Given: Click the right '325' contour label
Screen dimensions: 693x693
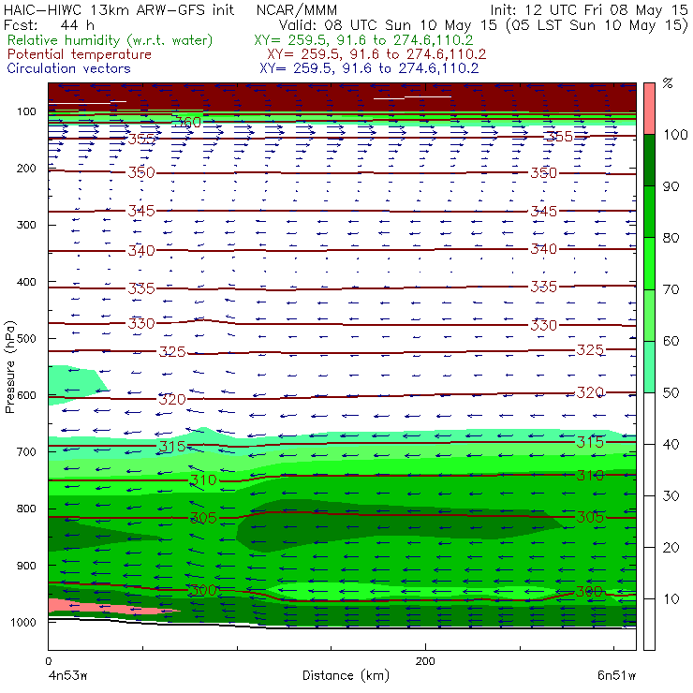Looking at the screenshot, I should 590,350.
